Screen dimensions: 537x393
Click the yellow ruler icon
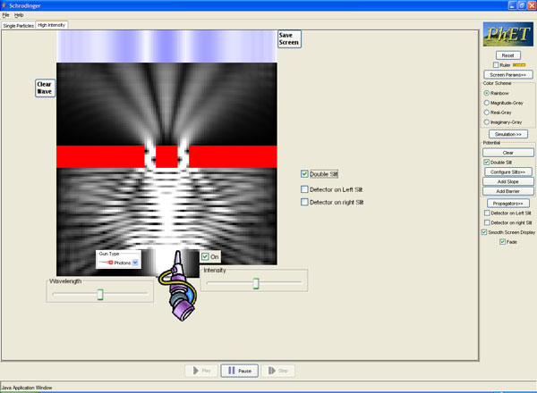point(519,65)
